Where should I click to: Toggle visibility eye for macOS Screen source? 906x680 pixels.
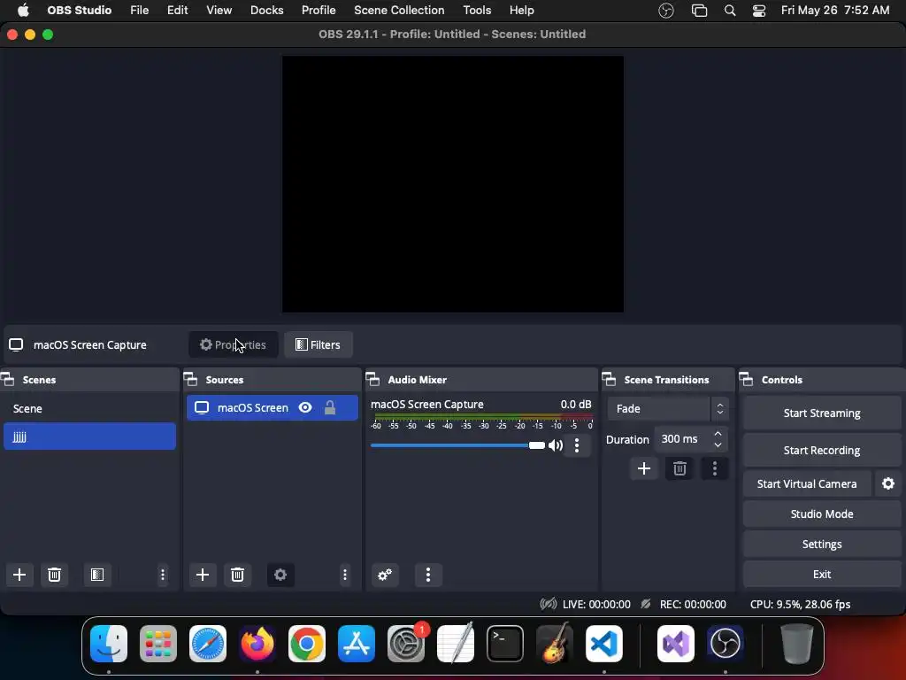(305, 407)
